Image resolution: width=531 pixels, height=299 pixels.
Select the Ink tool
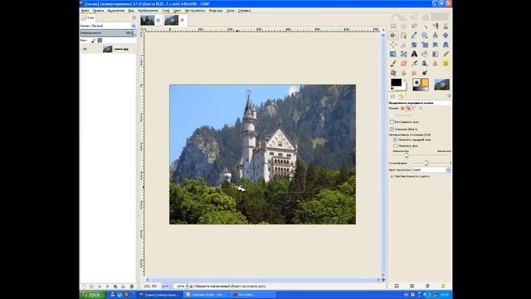[x=425, y=63]
